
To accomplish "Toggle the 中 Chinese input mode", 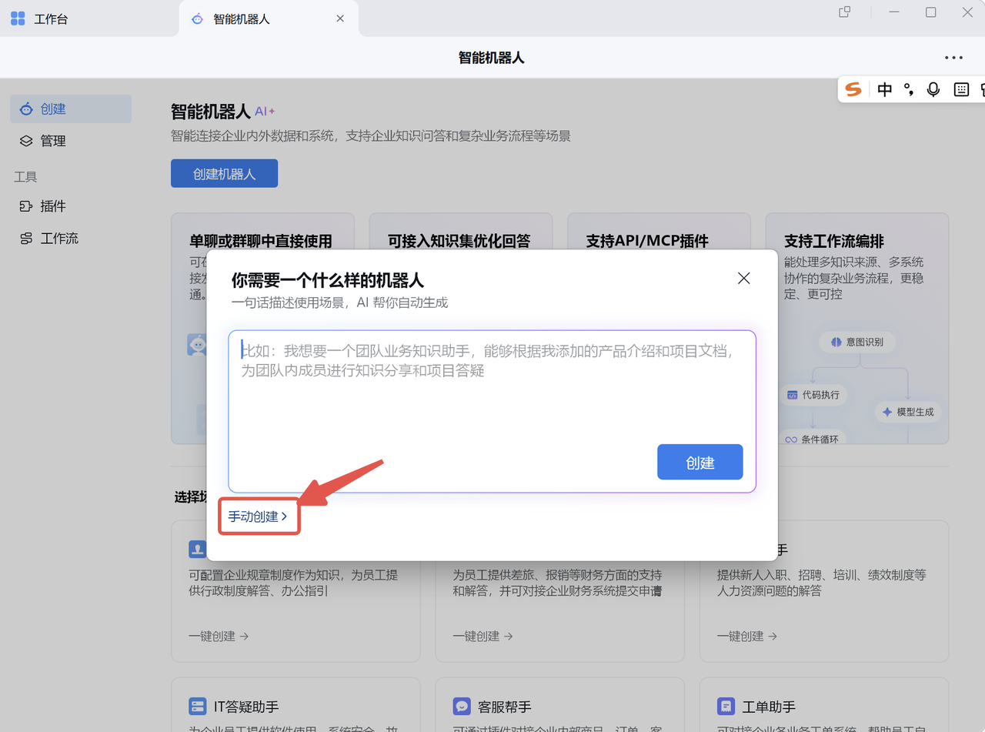I will [x=885, y=89].
